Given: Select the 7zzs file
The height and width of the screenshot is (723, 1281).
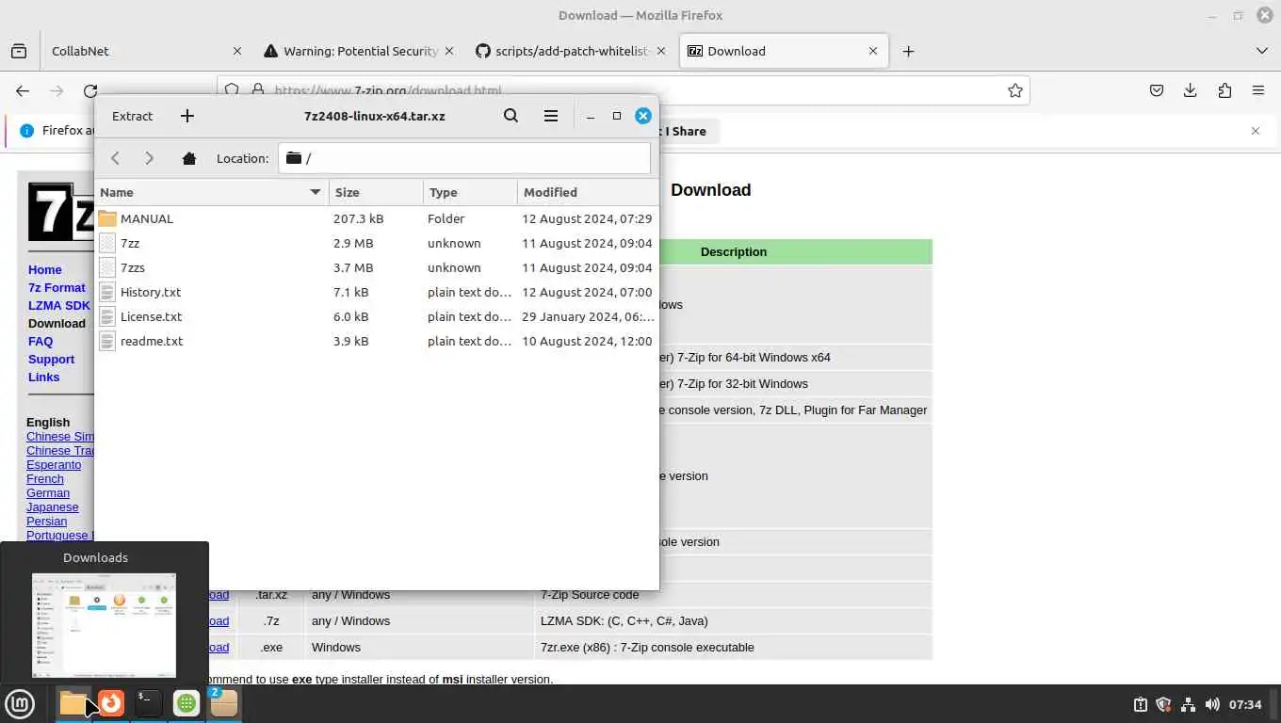Looking at the screenshot, I should [377, 267].
